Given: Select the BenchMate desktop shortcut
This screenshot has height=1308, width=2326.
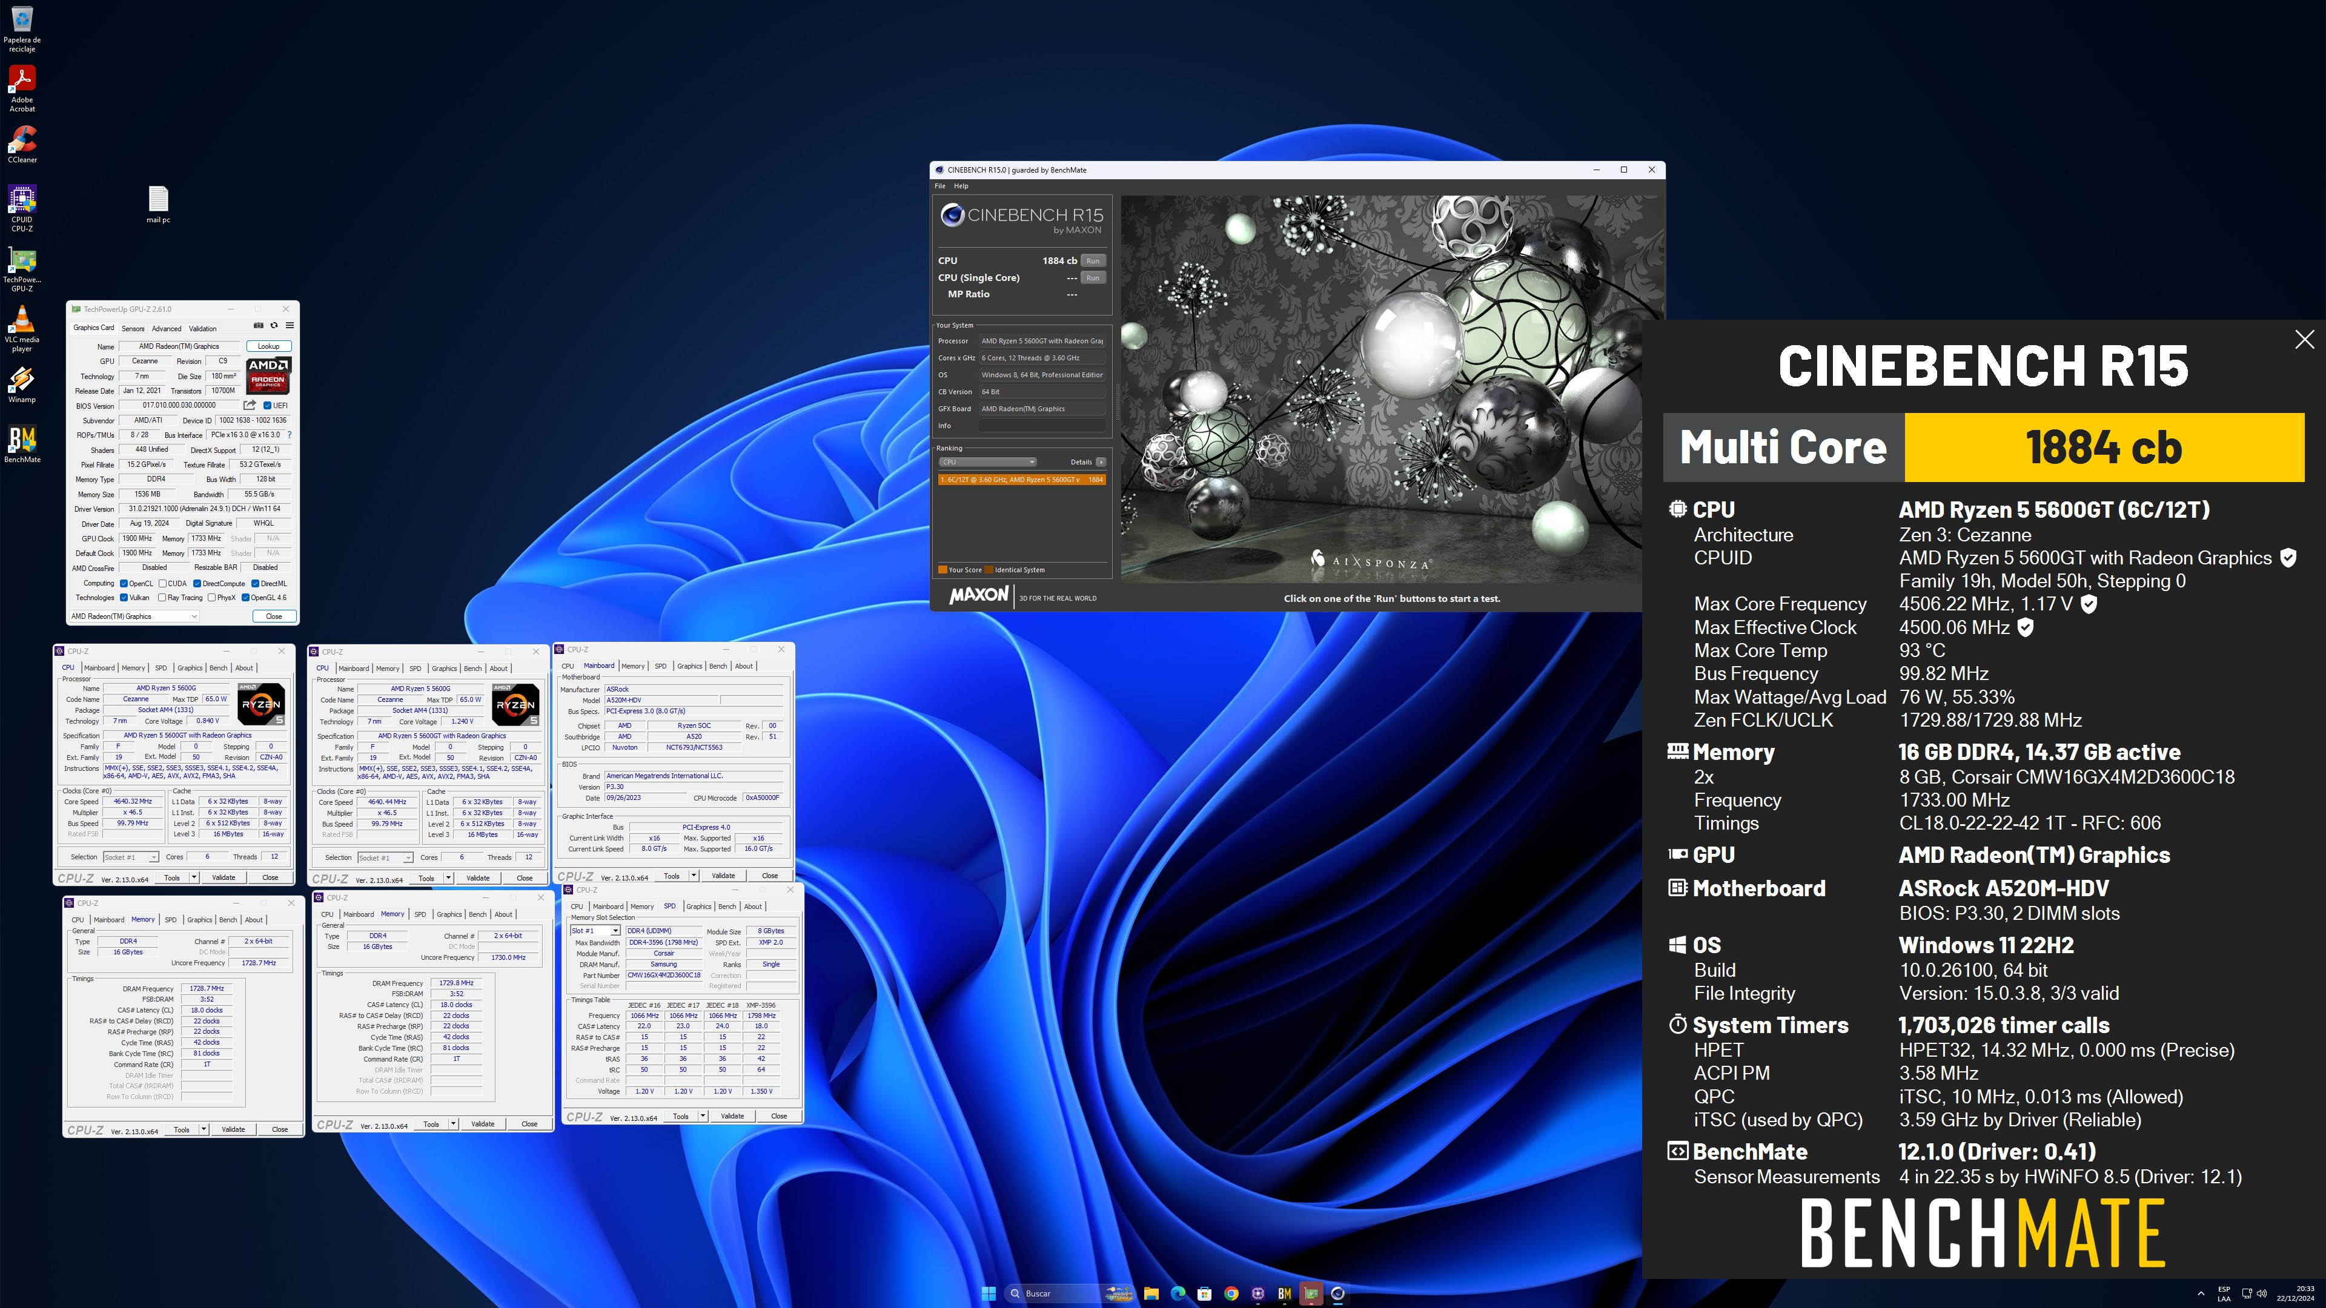Looking at the screenshot, I should (x=22, y=444).
